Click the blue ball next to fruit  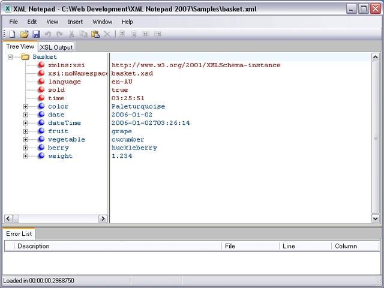[41, 131]
